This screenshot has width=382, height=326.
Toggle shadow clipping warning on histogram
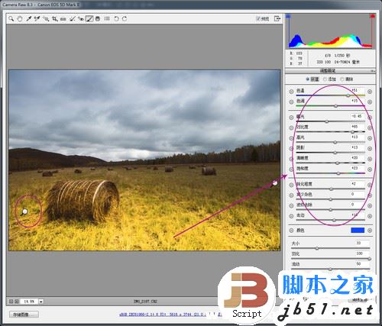coord(288,16)
